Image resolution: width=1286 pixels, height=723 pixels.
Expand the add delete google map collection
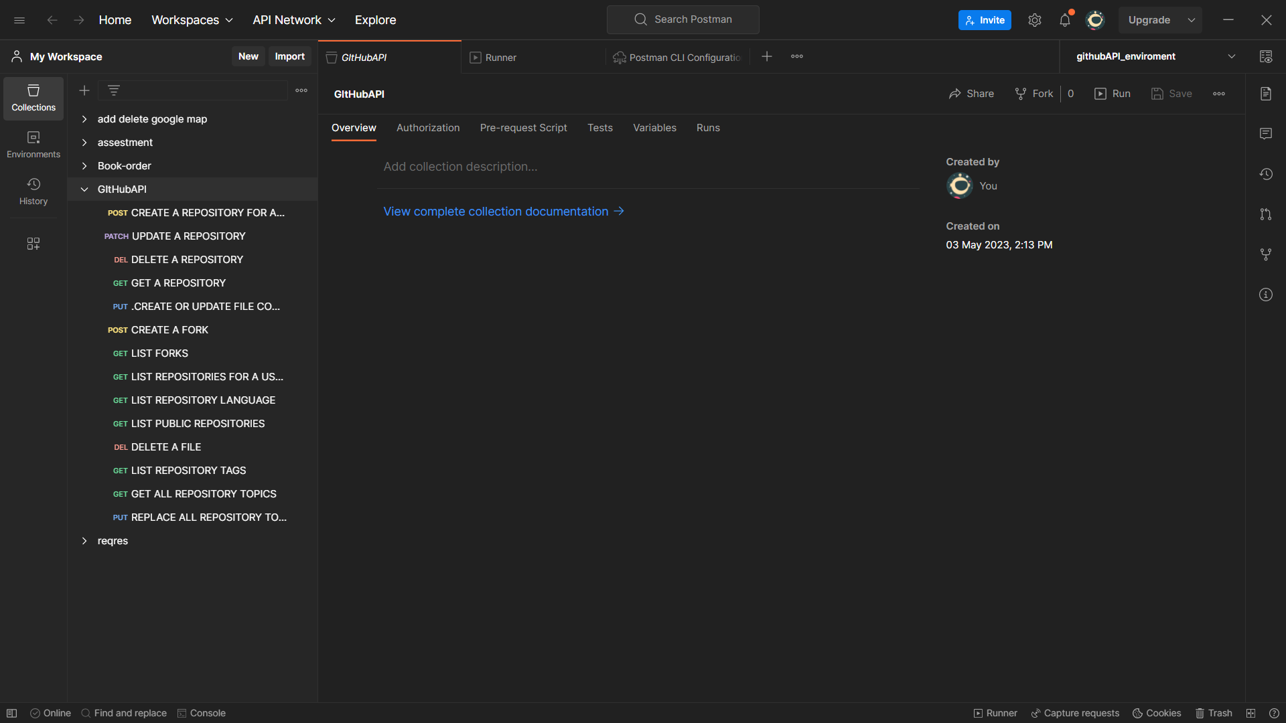(84, 119)
